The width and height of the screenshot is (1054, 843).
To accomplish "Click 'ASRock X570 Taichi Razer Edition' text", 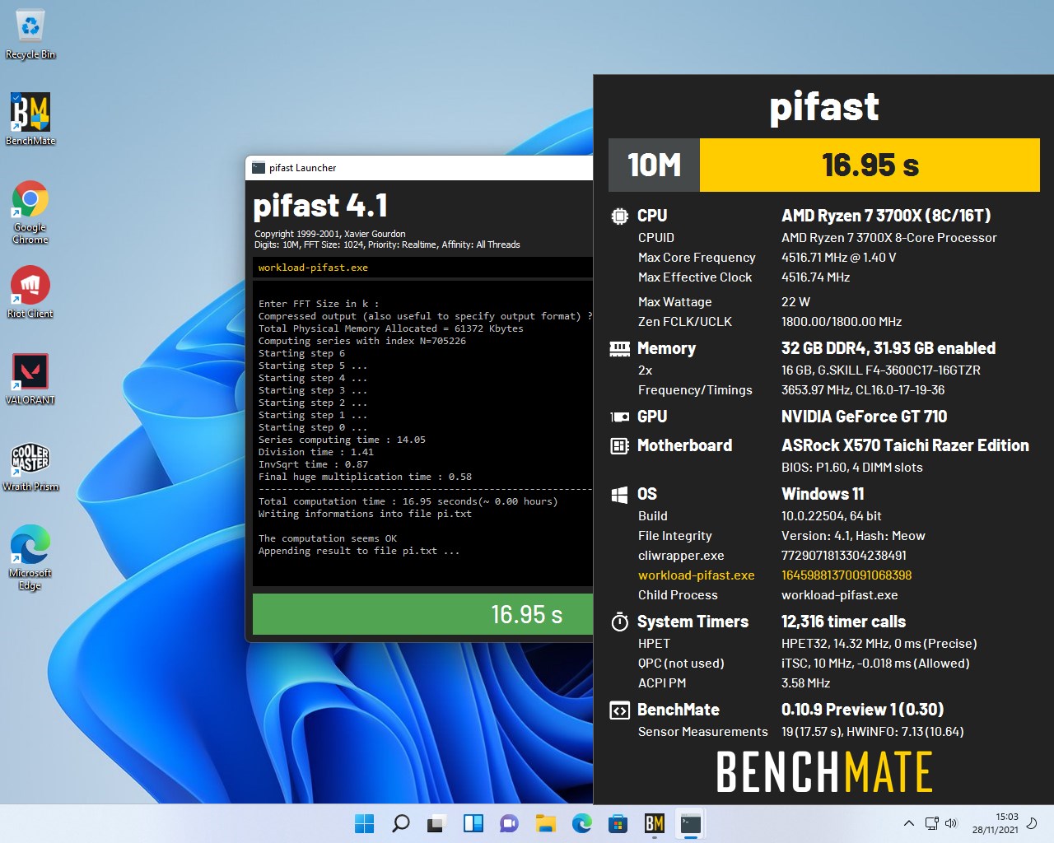I will (905, 445).
